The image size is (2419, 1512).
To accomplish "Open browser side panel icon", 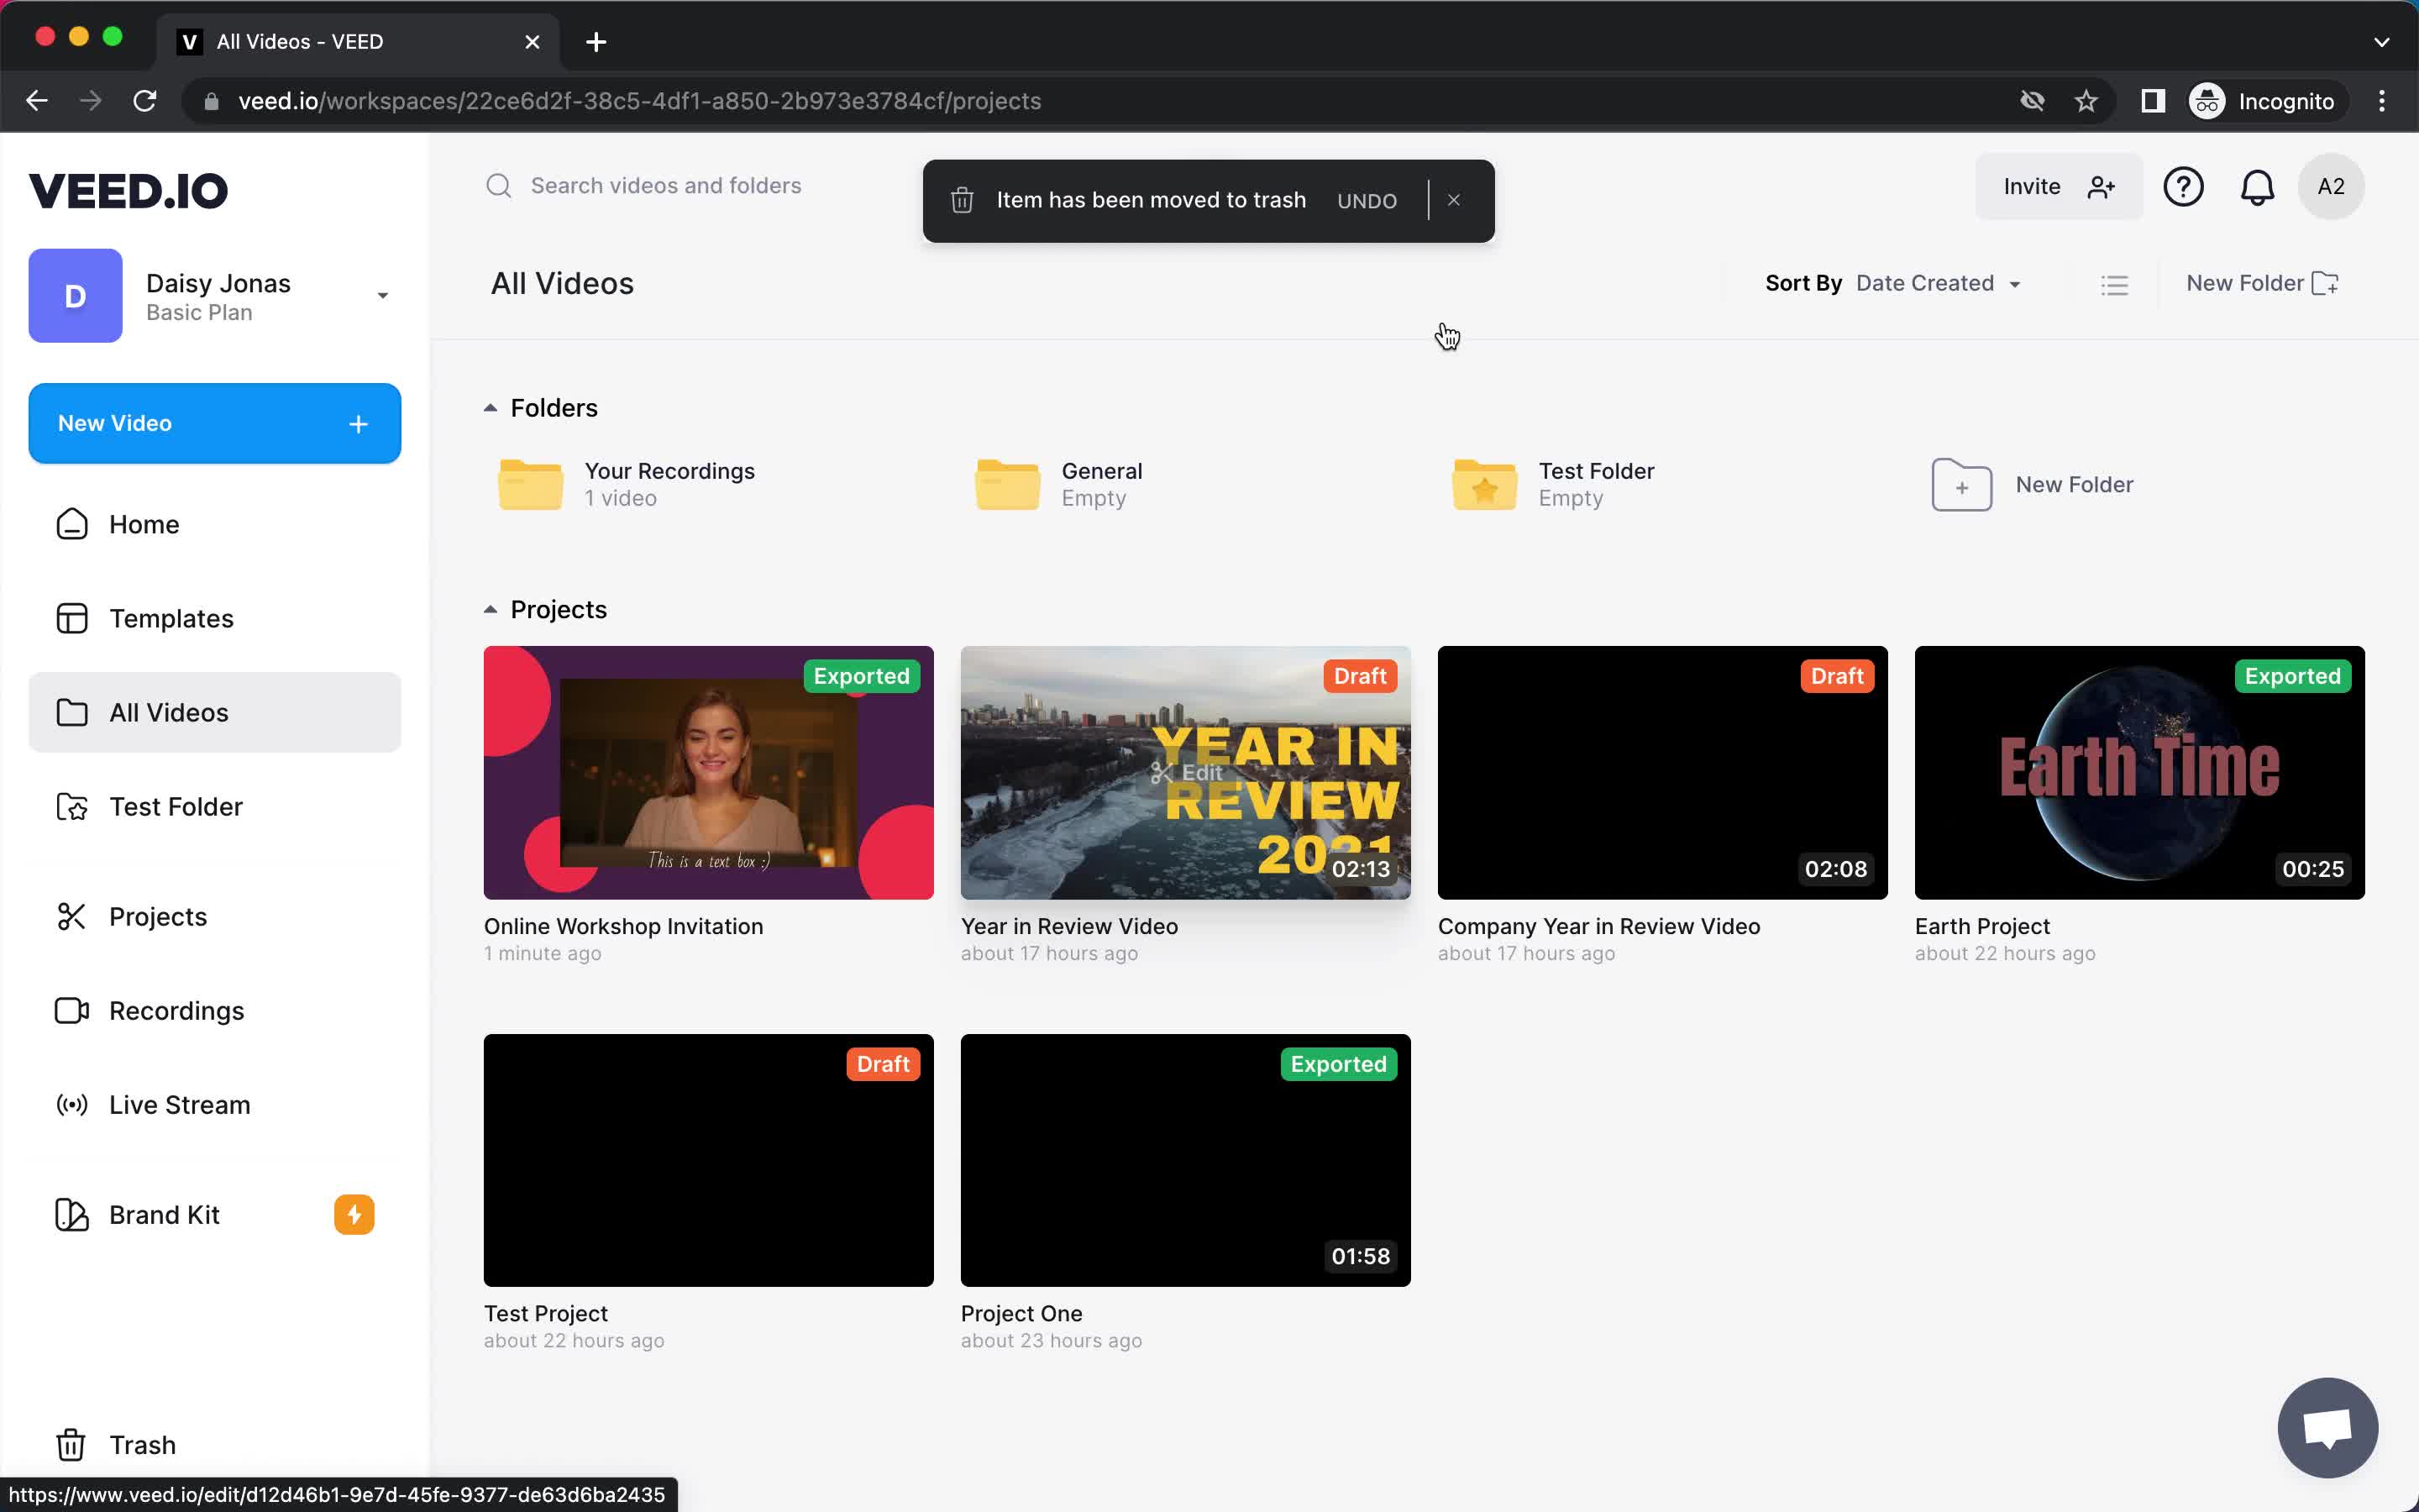I will [2152, 101].
